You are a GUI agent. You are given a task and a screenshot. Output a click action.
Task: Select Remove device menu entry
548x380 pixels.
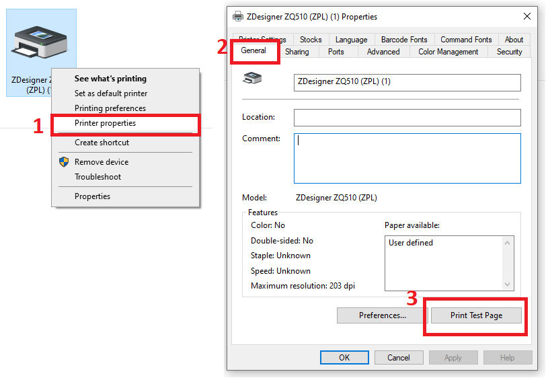click(102, 162)
